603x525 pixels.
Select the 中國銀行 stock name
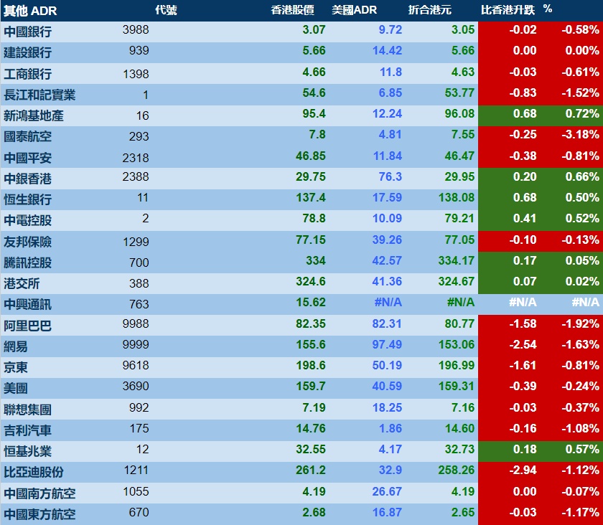coord(28,32)
